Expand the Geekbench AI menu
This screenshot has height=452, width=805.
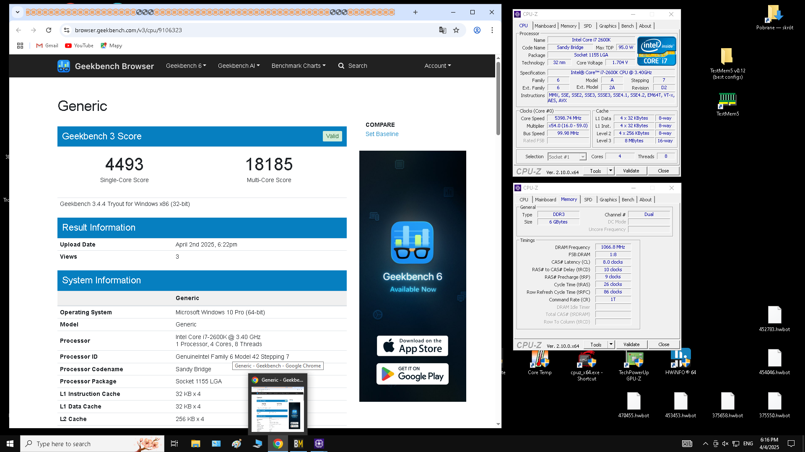coord(239,66)
